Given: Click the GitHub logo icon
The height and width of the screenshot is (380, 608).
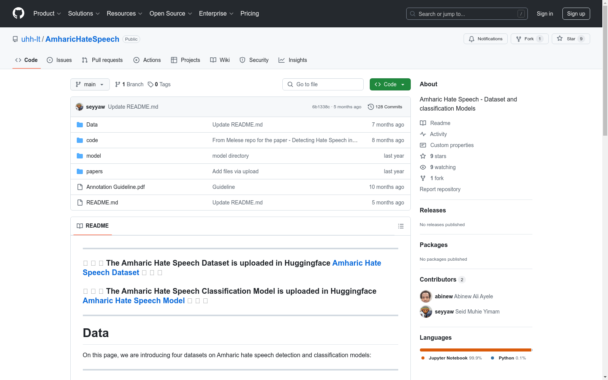Looking at the screenshot, I should coord(18,13).
